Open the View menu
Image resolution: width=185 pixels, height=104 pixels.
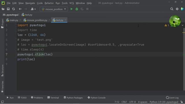click(x=21, y=3)
